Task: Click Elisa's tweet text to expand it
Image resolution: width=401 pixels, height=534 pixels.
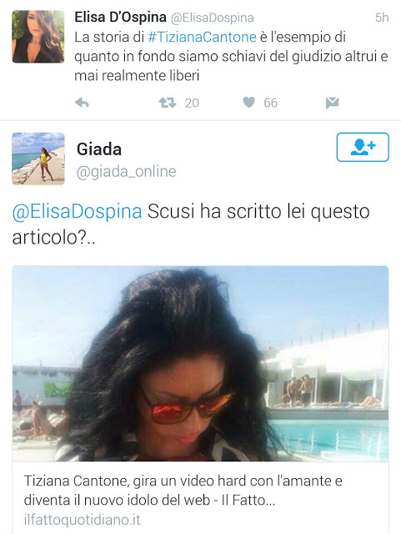Action: point(231,56)
